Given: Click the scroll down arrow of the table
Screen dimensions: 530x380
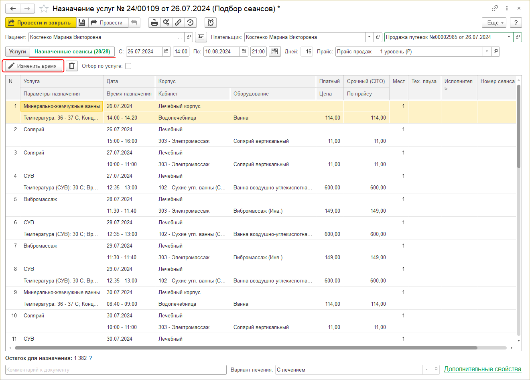Looking at the screenshot, I should tap(518, 340).
